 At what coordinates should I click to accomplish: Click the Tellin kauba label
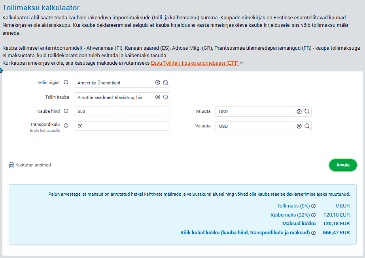(x=57, y=97)
